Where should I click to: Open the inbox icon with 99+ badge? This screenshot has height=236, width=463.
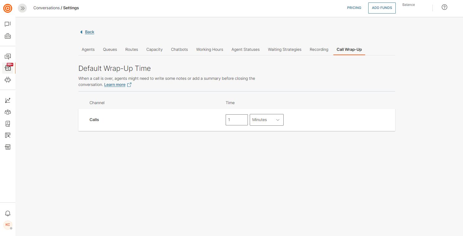(x=8, y=68)
